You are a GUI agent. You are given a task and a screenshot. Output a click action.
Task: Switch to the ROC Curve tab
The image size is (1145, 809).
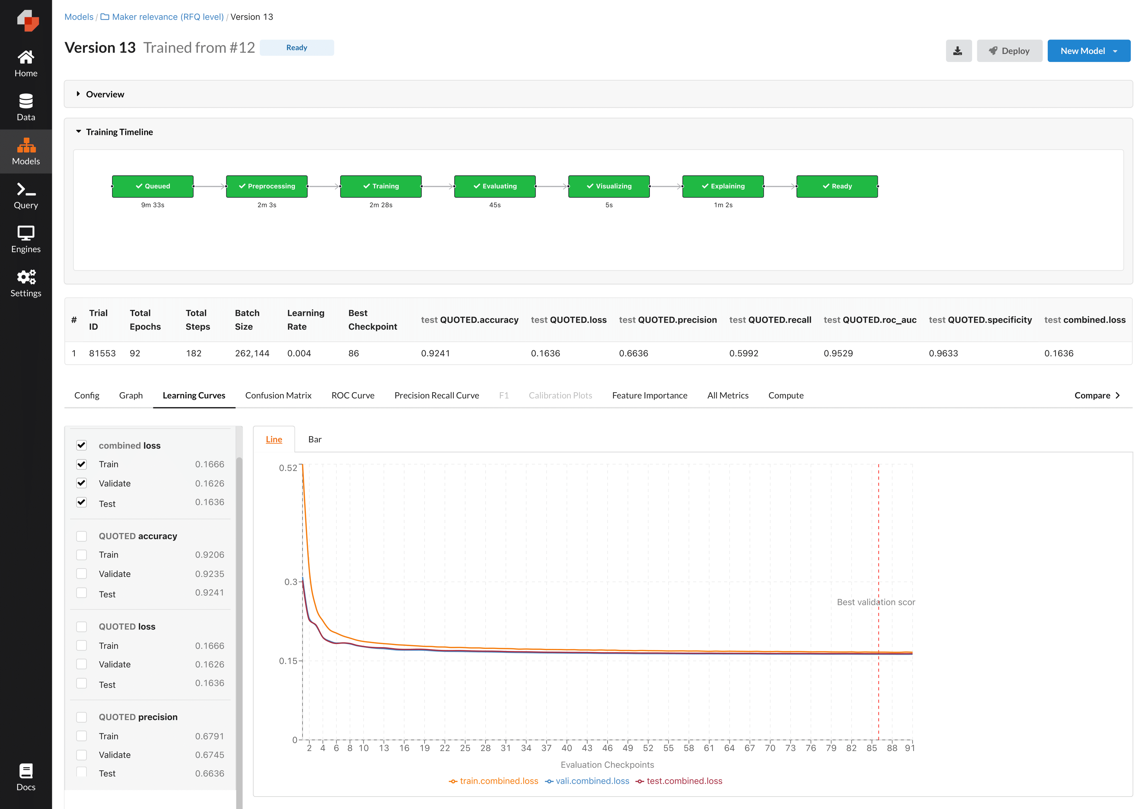[351, 396]
